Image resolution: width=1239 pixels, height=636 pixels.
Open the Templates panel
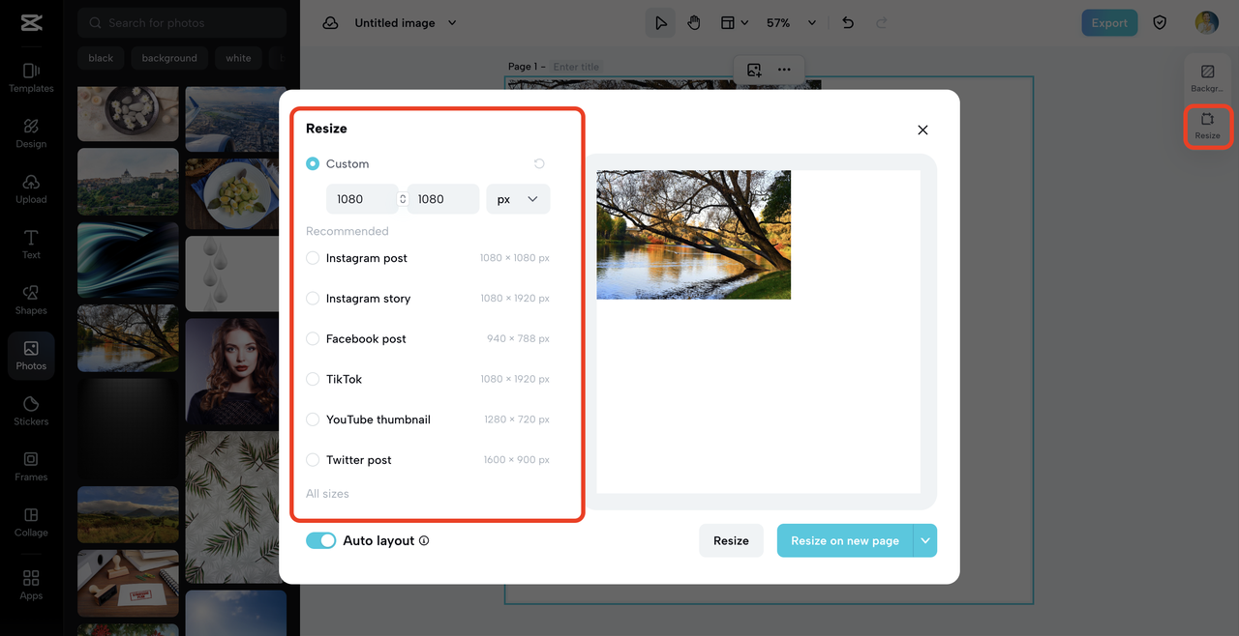coord(31,77)
